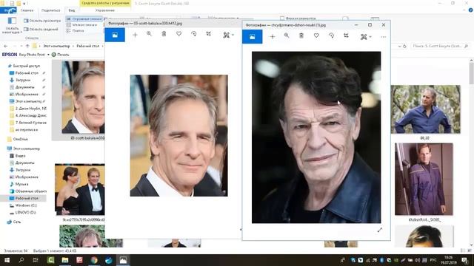Open Explorer help with the blue question icon

tap(471, 10)
